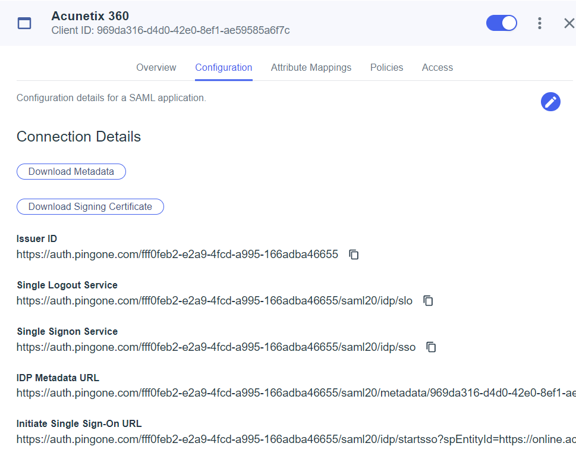
Task: Go to the Policies tab
Action: (386, 67)
